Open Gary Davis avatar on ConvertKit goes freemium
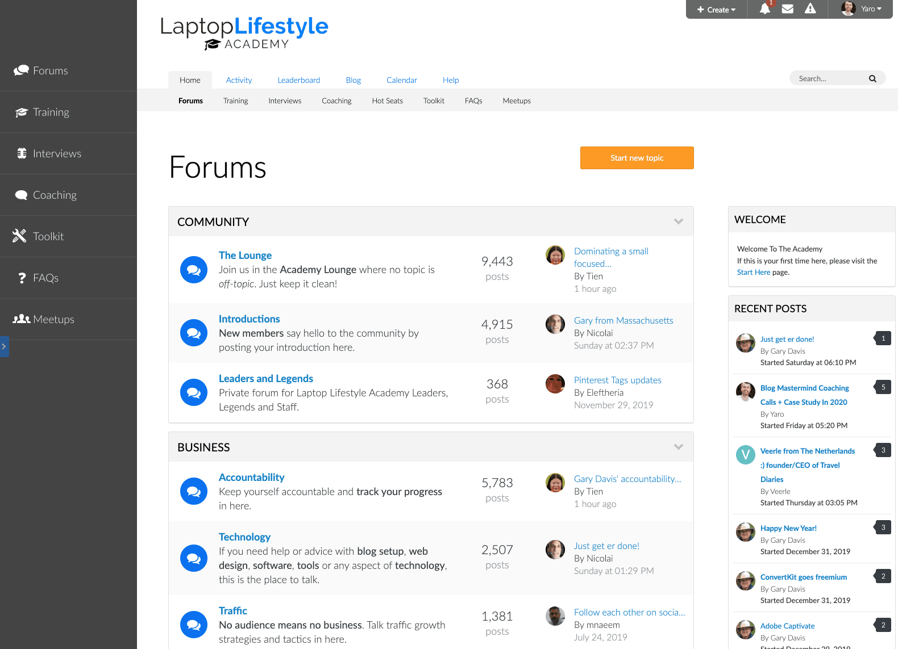 [746, 581]
